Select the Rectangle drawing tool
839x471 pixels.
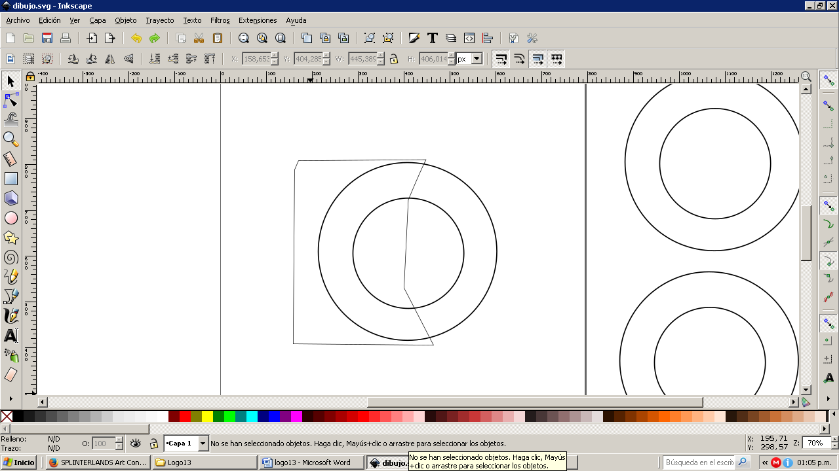point(10,178)
